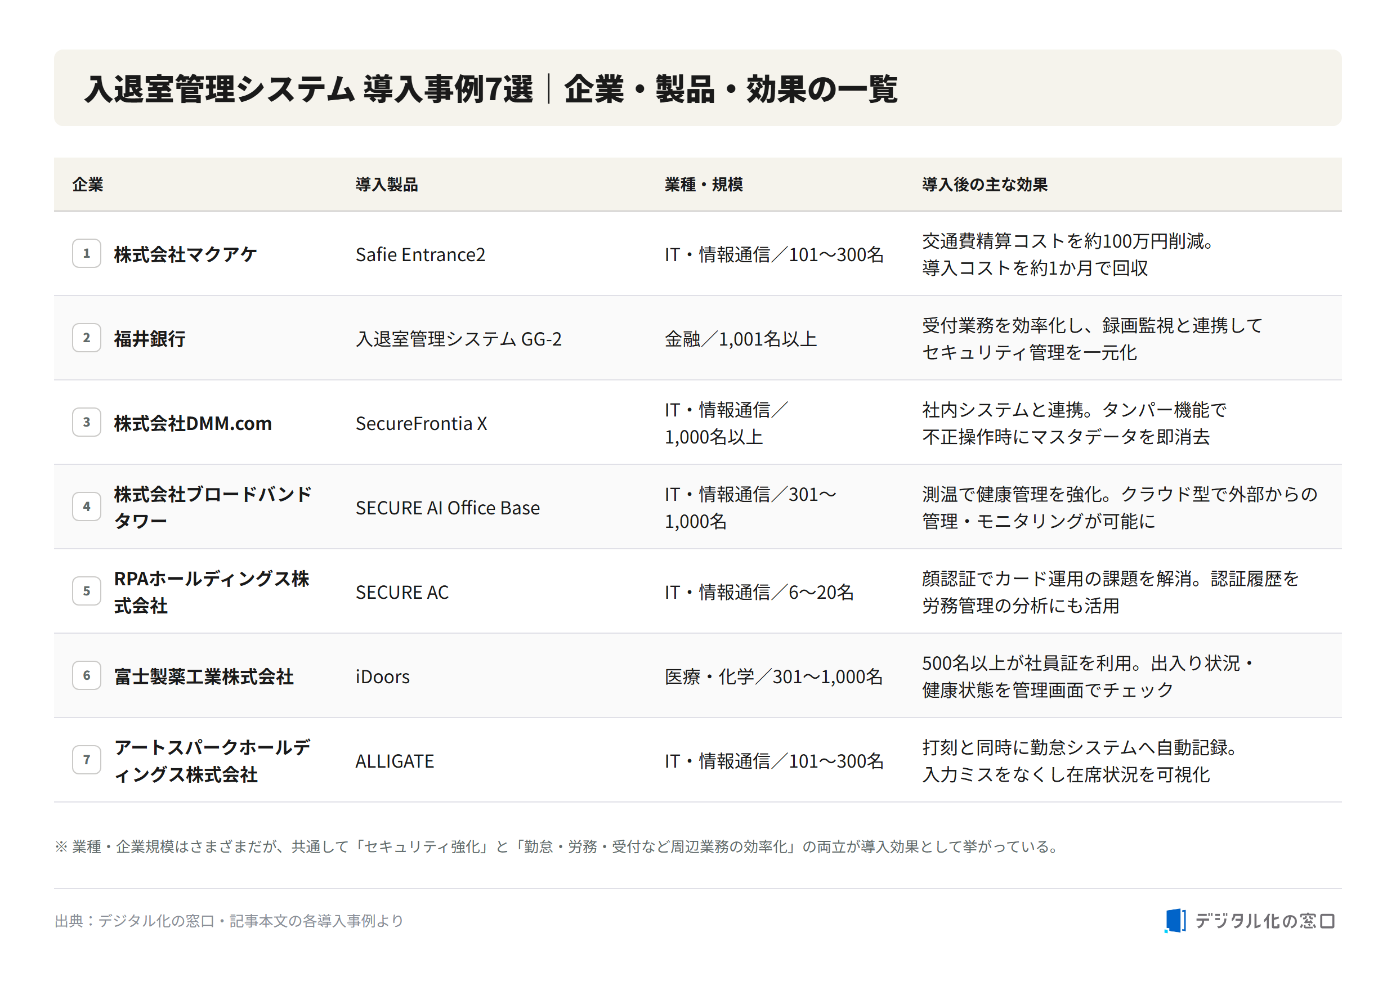Click the 業種・規模 column header

704,184
